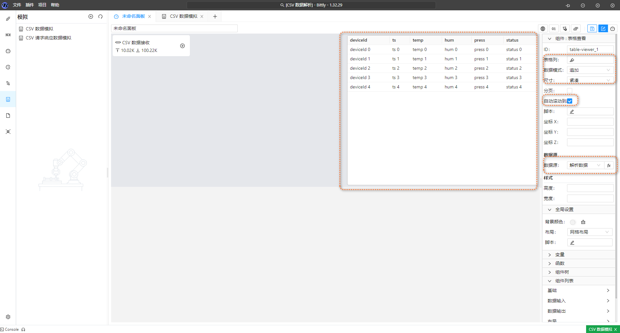The width and height of the screenshot is (620, 333).
Task: Enable the 分页 pagination checkbox
Action: click(x=570, y=91)
